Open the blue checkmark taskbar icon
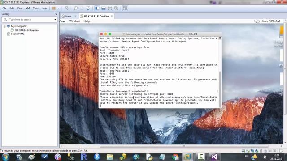This screenshot has height=161, width=287. pyautogui.click(x=45, y=157)
